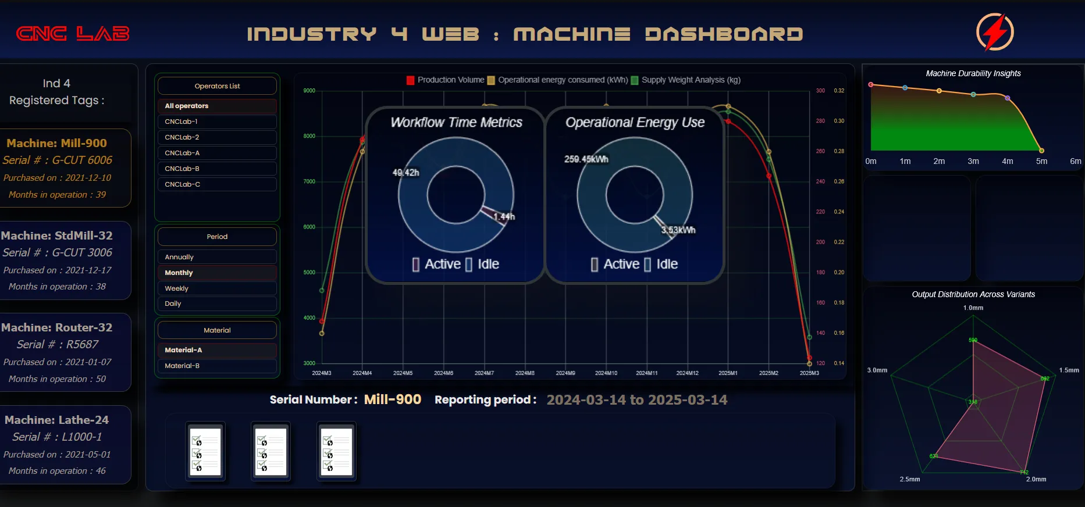Select the Annually period option
The height and width of the screenshot is (507, 1085).
(217, 257)
